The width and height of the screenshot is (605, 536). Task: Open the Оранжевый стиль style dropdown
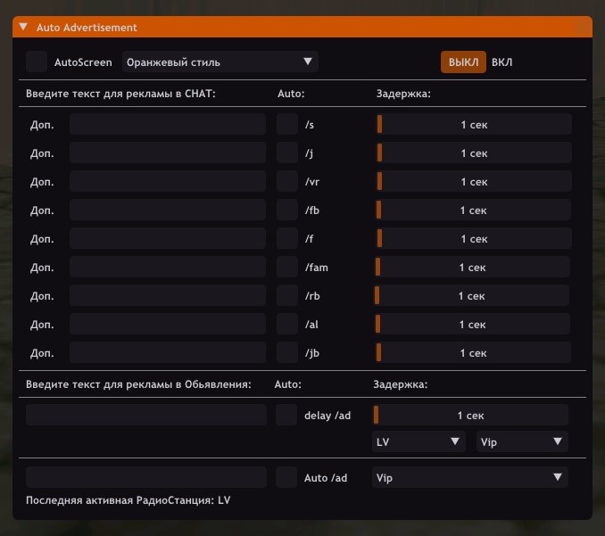point(220,62)
